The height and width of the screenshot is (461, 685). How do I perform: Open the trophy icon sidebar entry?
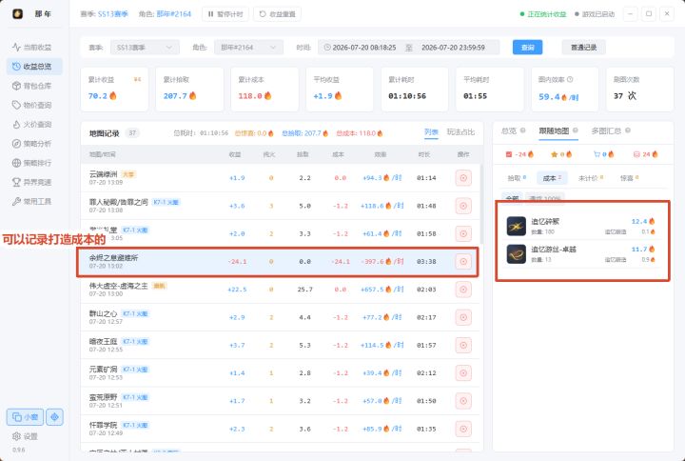(x=34, y=182)
